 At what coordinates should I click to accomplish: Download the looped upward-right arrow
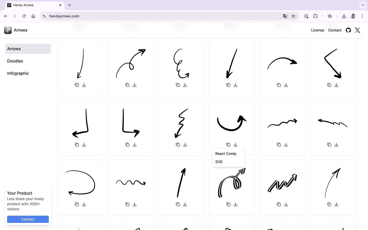coord(134,85)
